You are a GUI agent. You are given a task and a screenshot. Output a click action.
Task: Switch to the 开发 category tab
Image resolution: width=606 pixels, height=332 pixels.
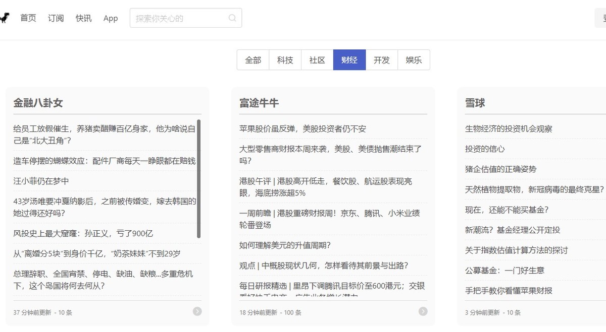(382, 60)
